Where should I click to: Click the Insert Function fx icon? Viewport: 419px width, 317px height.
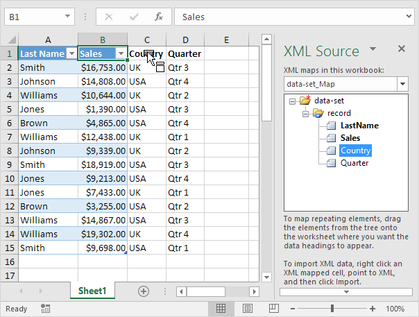(158, 16)
